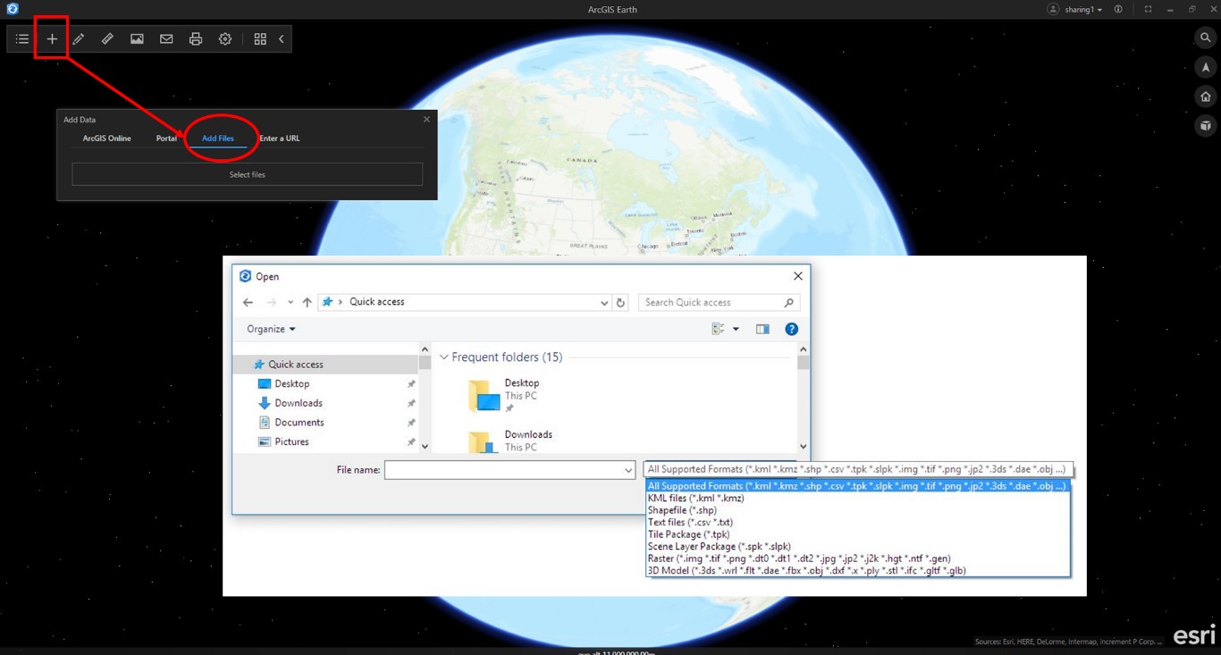Click the Forward arrow in Open dialog
The height and width of the screenshot is (655, 1221).
pos(272,302)
